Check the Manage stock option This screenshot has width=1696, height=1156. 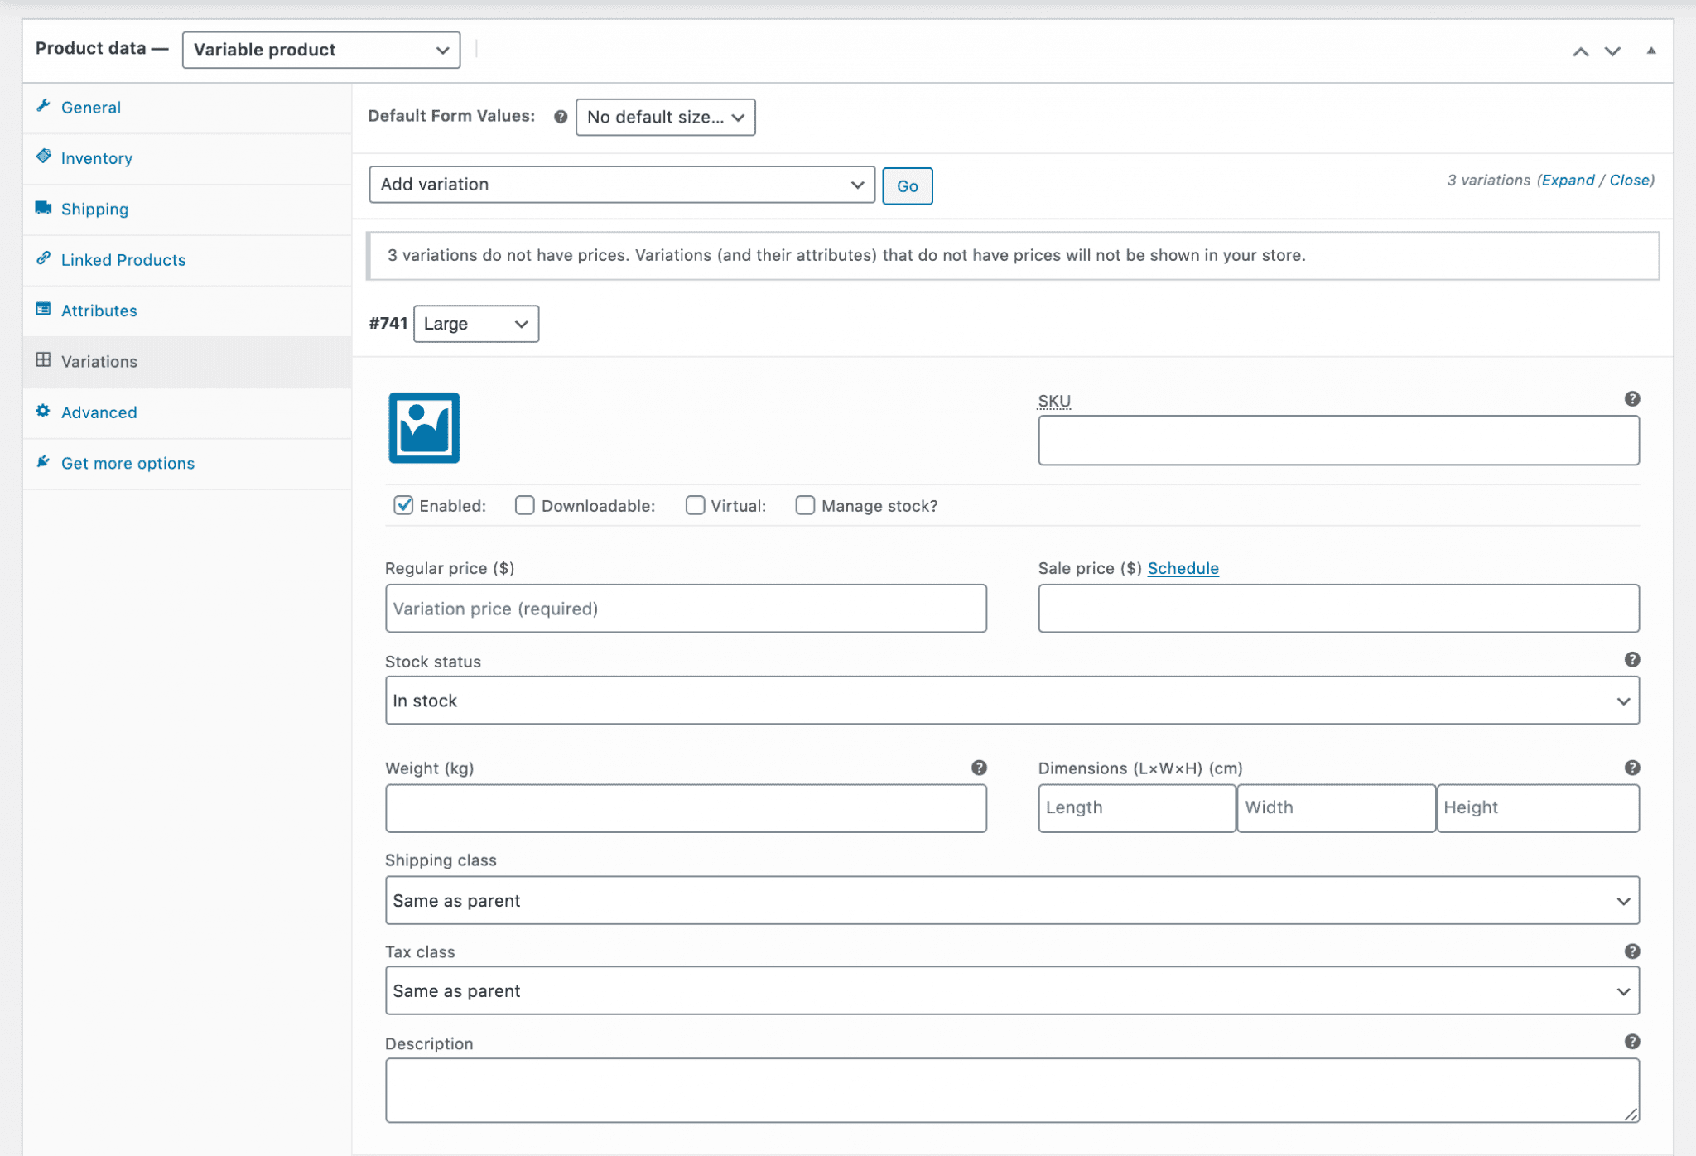coord(805,505)
